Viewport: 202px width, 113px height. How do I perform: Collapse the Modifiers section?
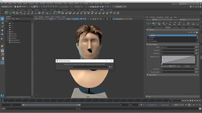tap(147, 30)
